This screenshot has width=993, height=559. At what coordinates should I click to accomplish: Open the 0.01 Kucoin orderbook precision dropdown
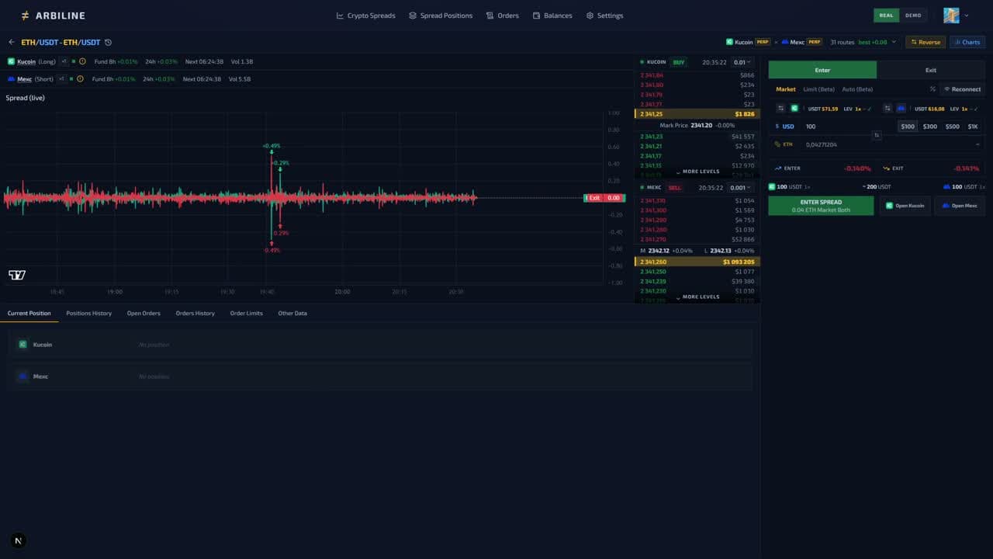(x=742, y=62)
